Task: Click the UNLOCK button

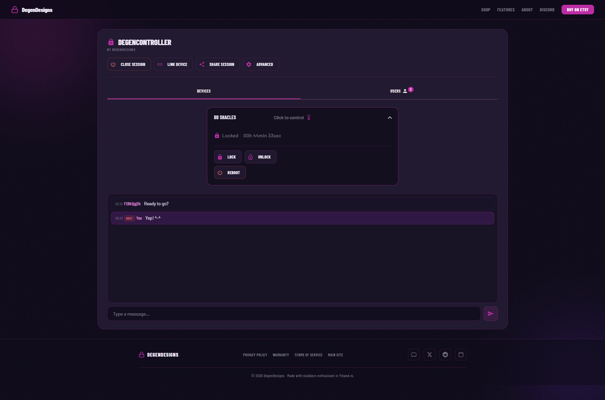Action: tap(261, 157)
